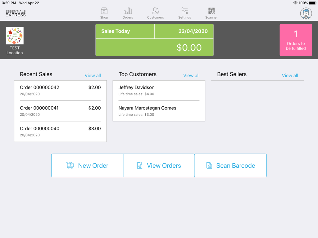The width and height of the screenshot is (318, 238).
Task: Open Order 000000042
Action: click(x=60, y=90)
